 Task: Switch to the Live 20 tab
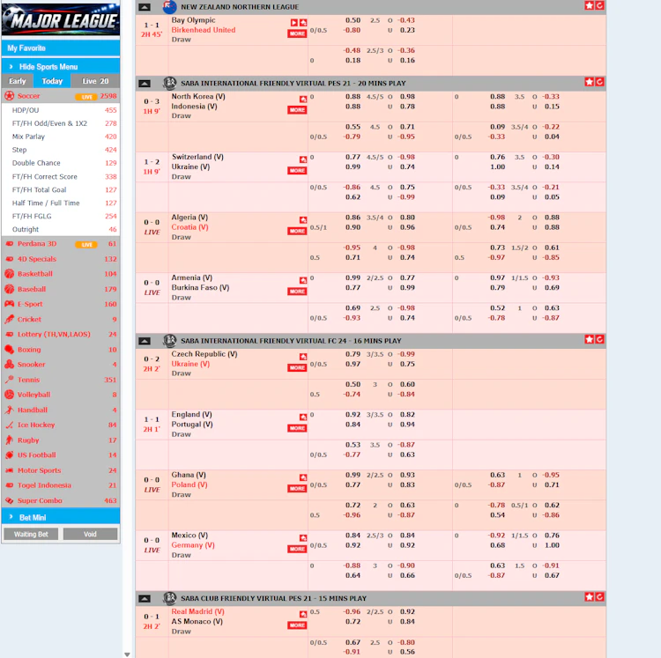[x=95, y=81]
